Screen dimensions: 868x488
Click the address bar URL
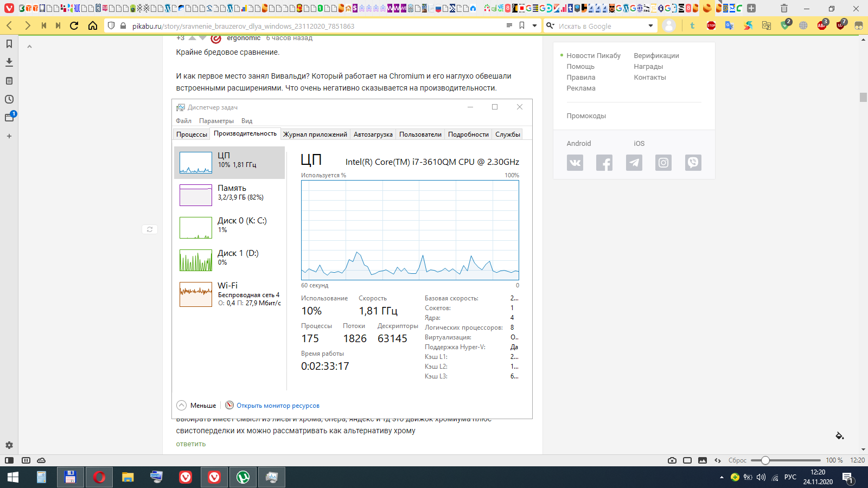pos(243,26)
